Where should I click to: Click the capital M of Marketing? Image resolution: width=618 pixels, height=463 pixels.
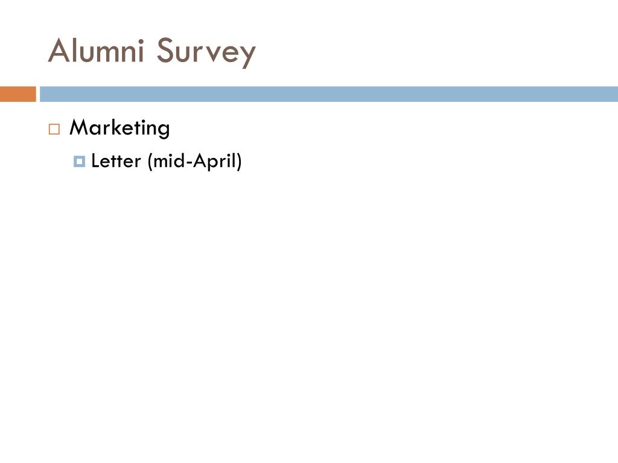pos(79,127)
